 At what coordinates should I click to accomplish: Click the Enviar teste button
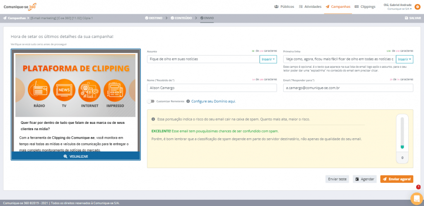click(x=337, y=179)
